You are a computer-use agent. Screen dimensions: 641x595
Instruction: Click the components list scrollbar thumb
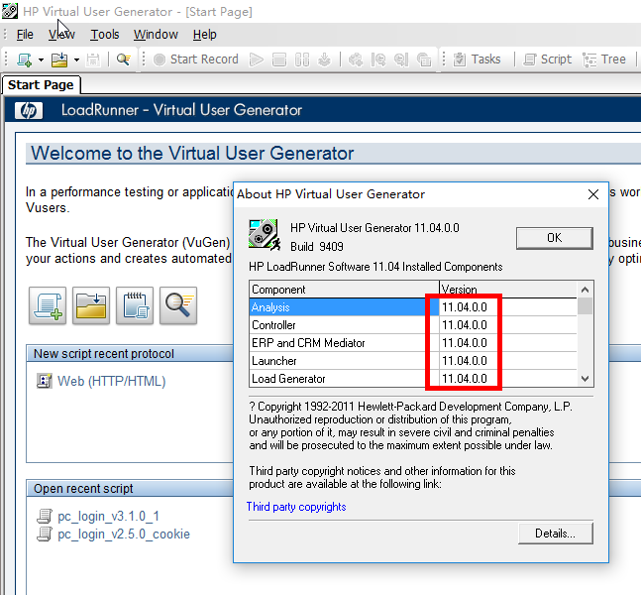[585, 306]
